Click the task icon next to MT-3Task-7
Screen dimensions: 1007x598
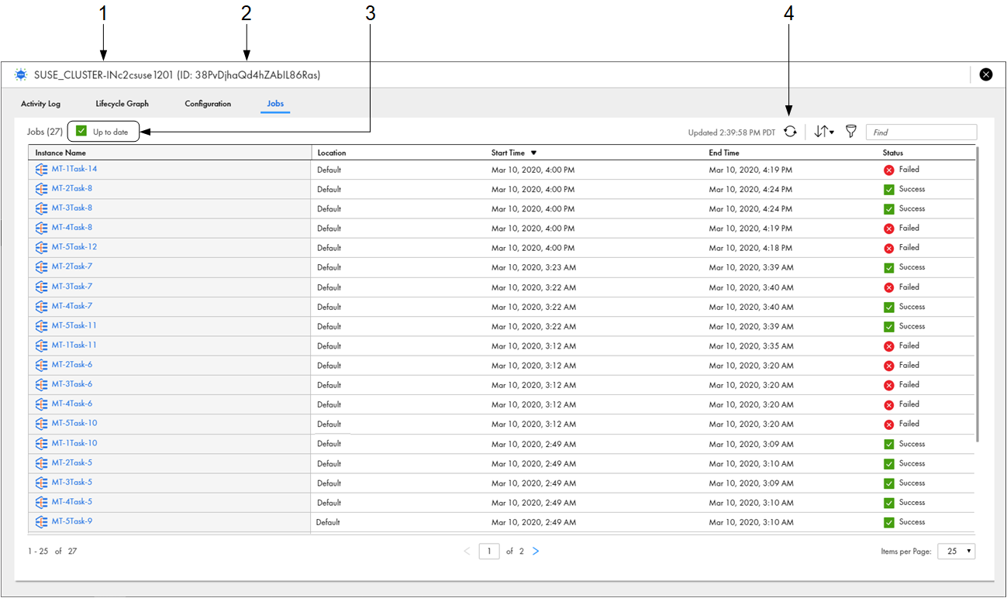42,287
